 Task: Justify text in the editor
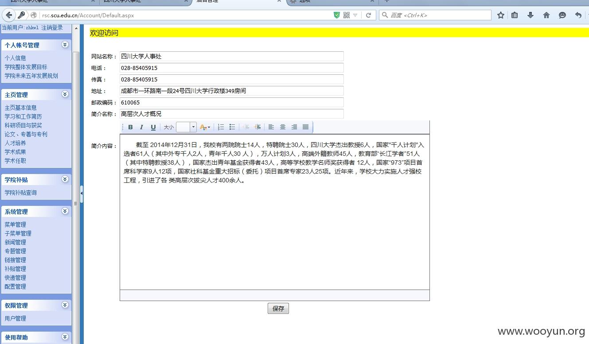coord(305,127)
